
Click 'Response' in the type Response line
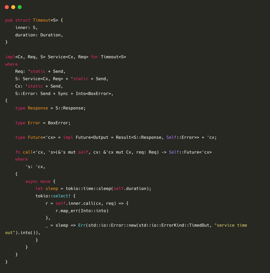38,108
